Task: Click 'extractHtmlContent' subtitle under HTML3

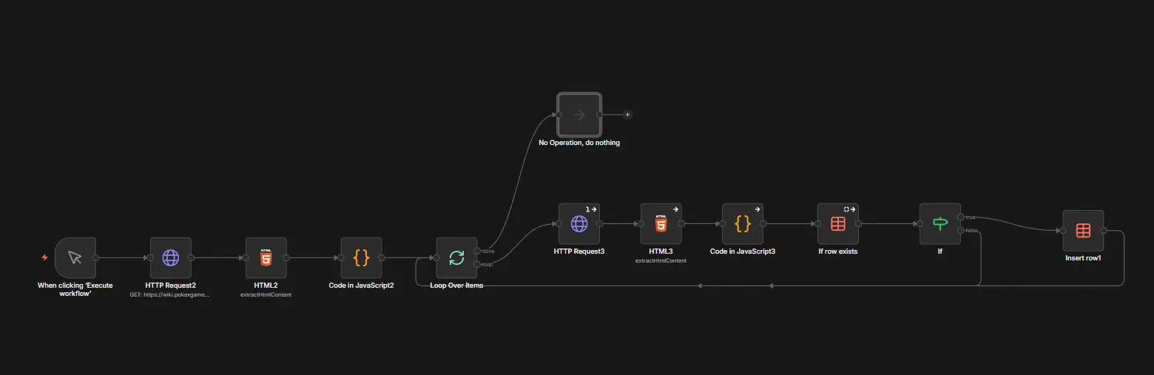Action: 661,260
